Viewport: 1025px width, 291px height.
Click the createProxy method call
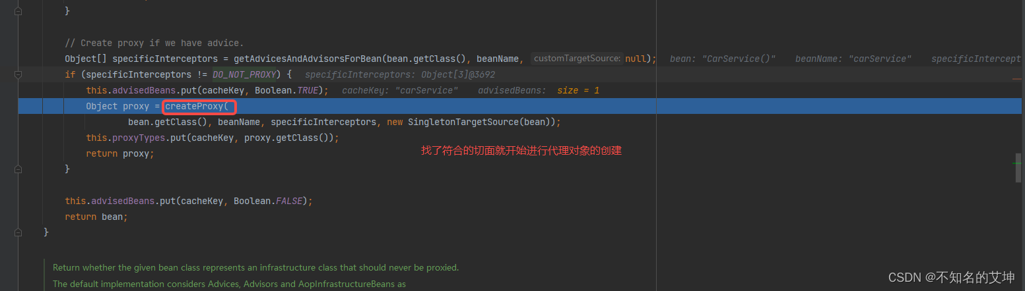pos(197,106)
